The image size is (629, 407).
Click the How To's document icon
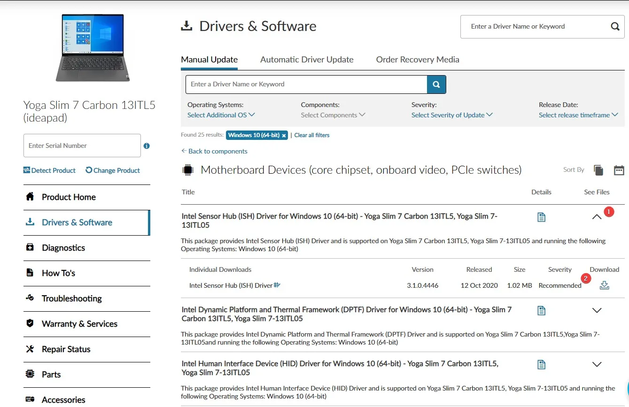click(x=30, y=273)
